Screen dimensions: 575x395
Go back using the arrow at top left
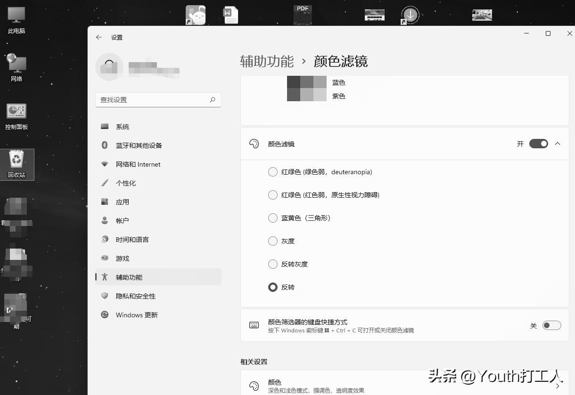click(99, 37)
